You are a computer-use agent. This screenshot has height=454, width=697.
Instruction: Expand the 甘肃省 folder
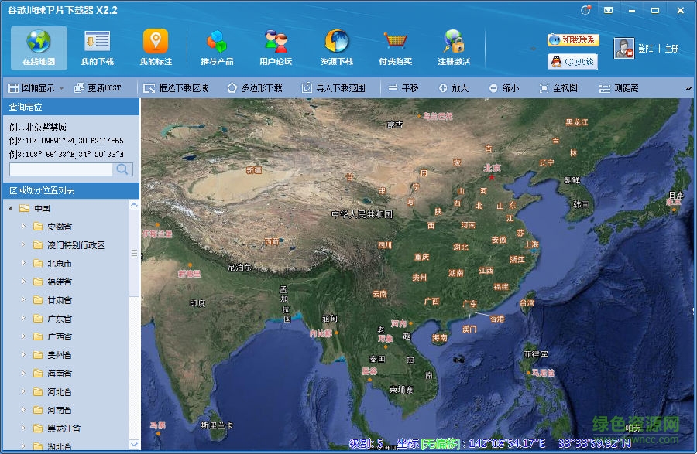tap(23, 300)
